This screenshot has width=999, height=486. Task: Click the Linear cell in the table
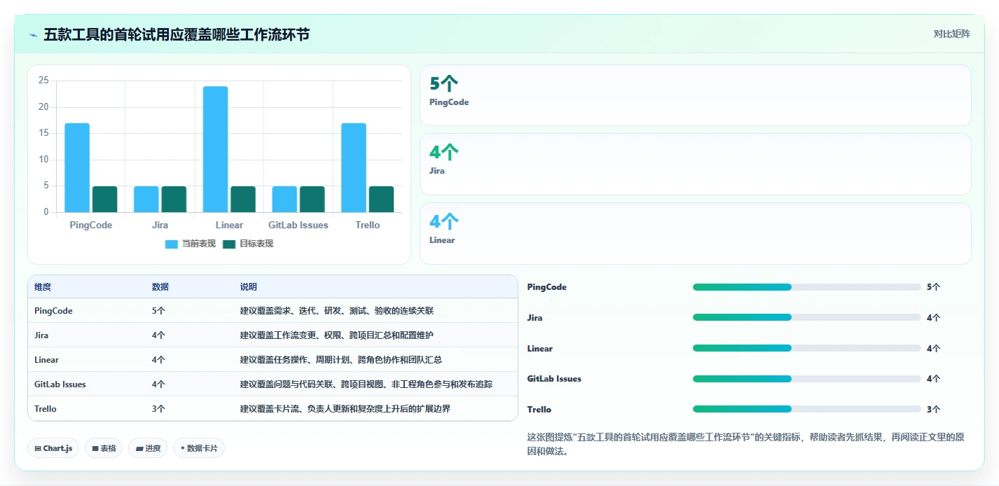pyautogui.click(x=46, y=360)
